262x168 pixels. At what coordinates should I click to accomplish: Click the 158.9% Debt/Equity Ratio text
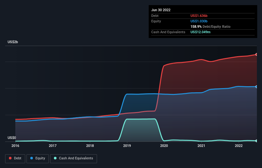pyautogui.click(x=210, y=27)
